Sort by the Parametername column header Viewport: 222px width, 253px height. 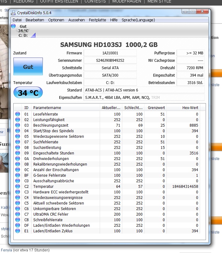(65, 108)
